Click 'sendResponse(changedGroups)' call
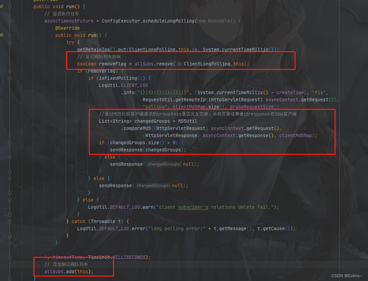 (x=147, y=150)
